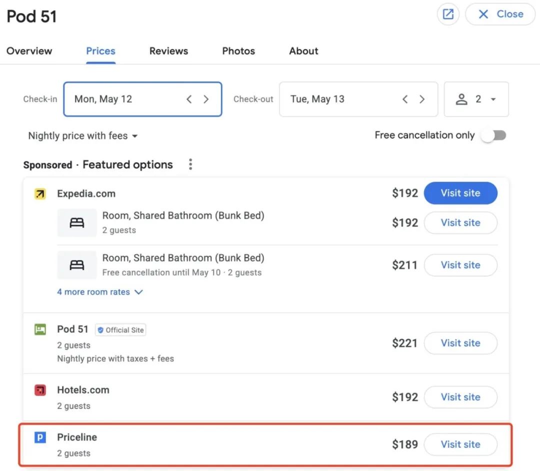This screenshot has height=471, width=540.
Task: Open the guest count dropdown
Action: click(476, 99)
